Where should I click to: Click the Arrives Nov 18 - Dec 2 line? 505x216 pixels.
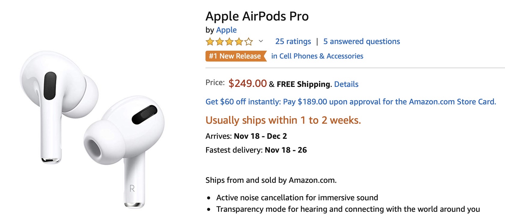(246, 136)
